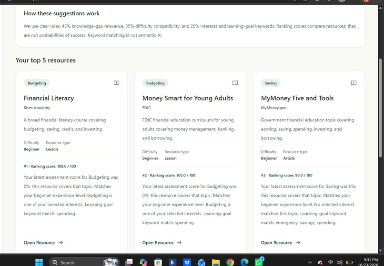
Task: Click 'Your top 5 resources' heading
Action: click(46, 60)
